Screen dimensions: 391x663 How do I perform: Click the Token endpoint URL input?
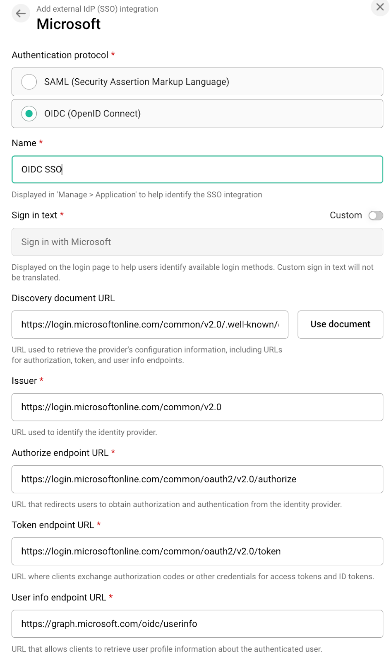[x=197, y=552]
